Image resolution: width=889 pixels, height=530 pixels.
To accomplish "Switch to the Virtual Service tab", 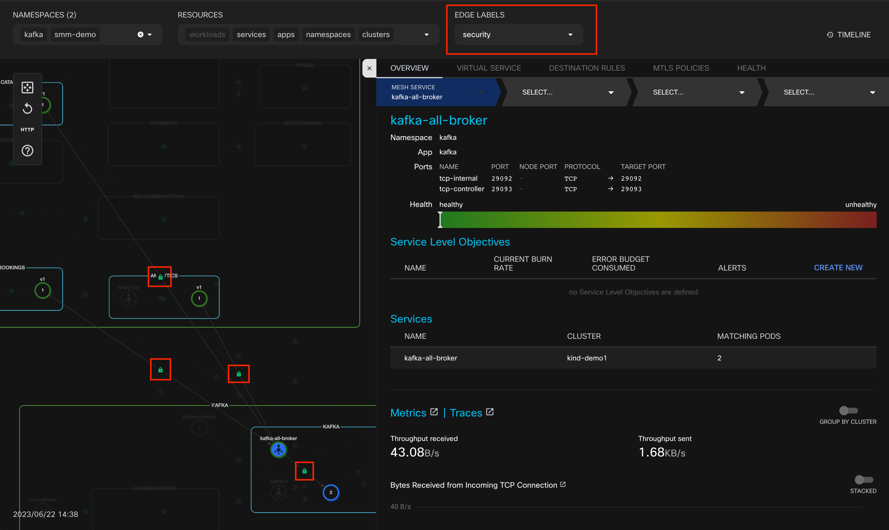I will 489,68.
